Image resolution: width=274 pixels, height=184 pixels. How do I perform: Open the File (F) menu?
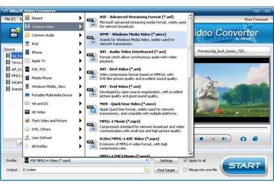[x=10, y=19]
